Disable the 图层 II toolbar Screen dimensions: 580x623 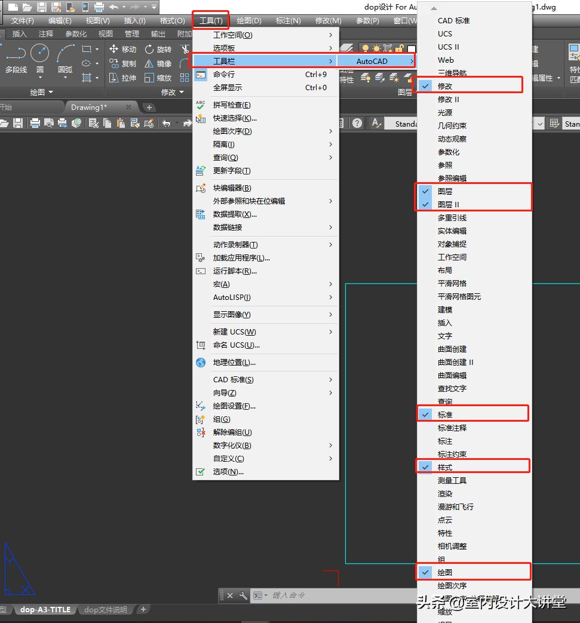tap(448, 204)
